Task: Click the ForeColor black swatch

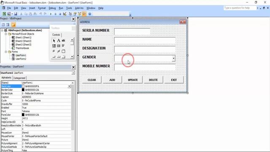Action: coord(23,115)
